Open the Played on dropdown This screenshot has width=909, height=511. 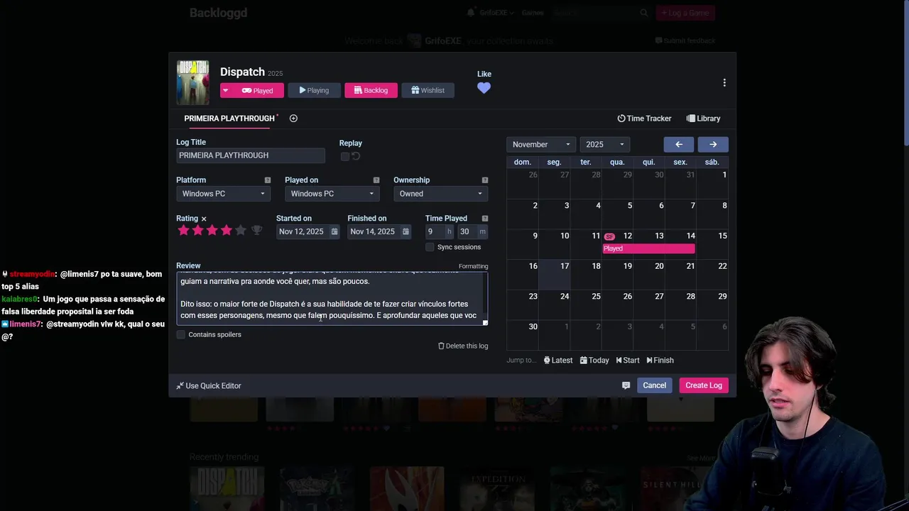(332, 194)
